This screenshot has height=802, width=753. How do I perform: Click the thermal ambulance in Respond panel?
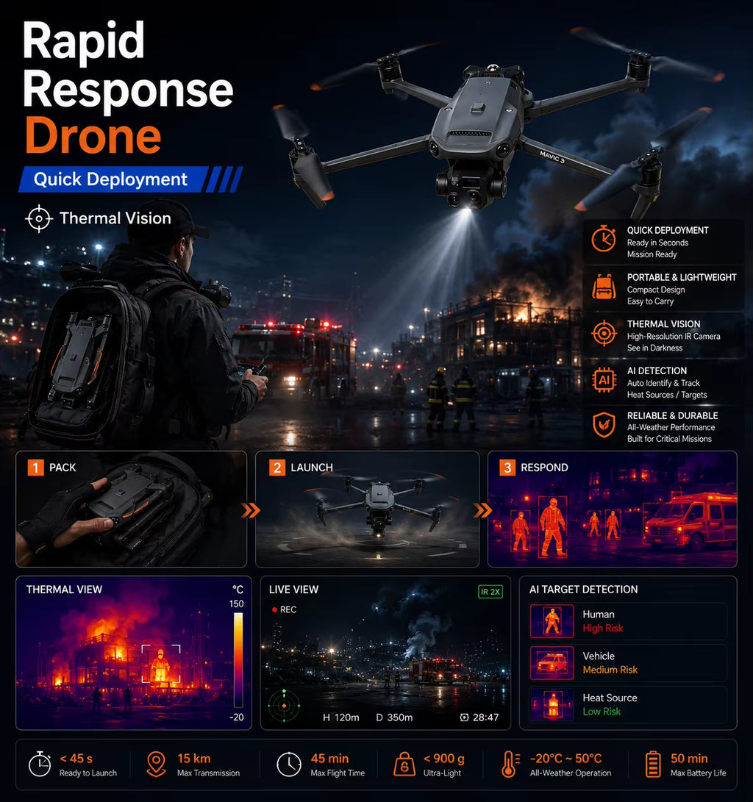click(690, 521)
